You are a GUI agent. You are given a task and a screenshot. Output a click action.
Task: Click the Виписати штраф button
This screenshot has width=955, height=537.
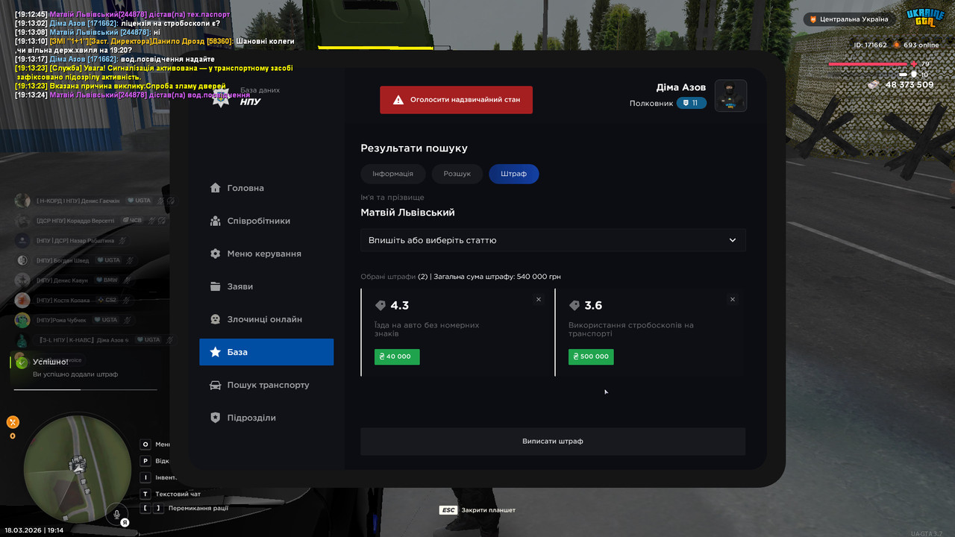(x=553, y=442)
